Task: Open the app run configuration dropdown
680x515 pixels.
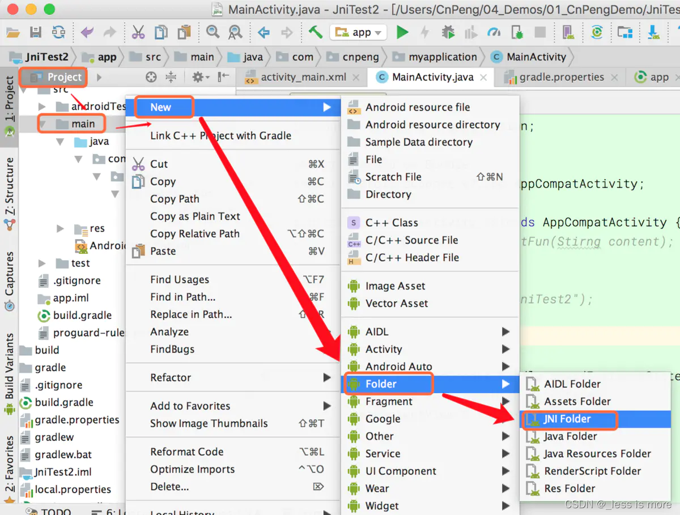Action: click(x=359, y=32)
